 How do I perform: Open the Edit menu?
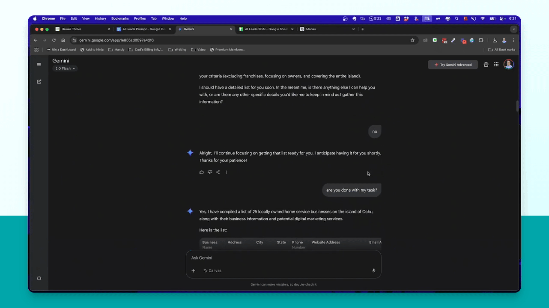click(x=74, y=19)
